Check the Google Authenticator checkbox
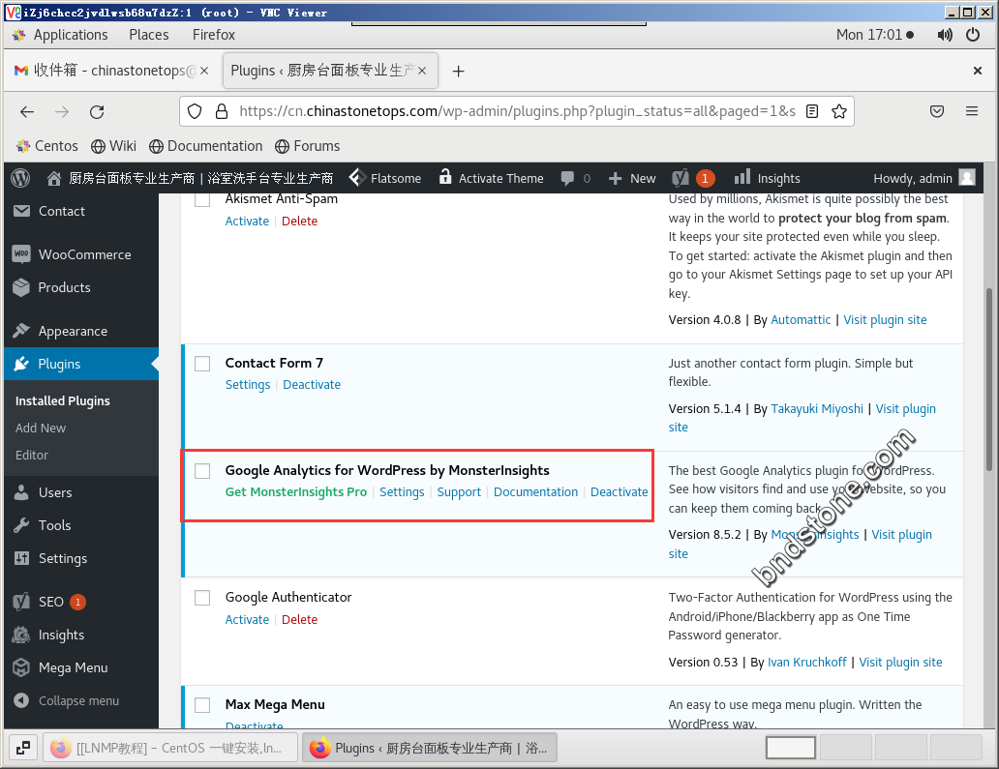 pos(202,598)
